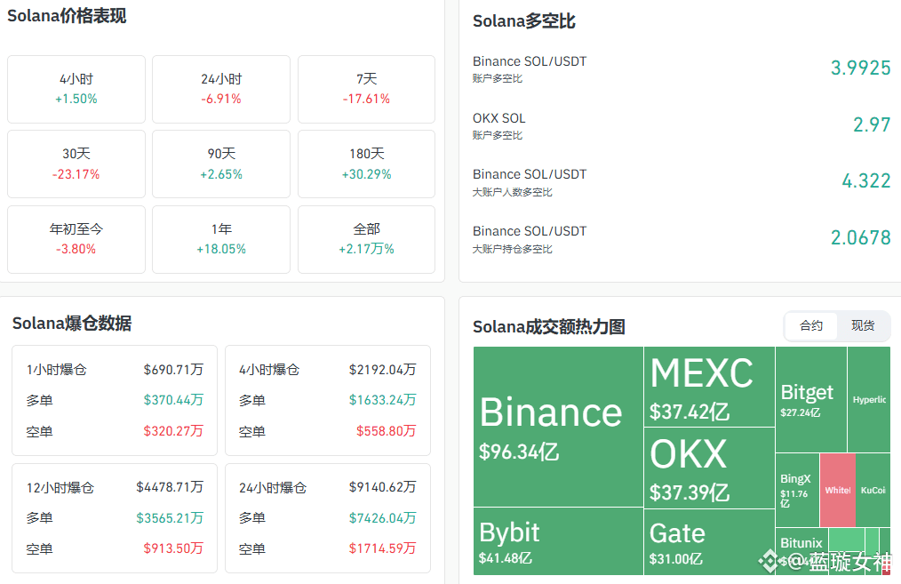Viewport: 901px width, 584px height.
Task: Open the OKX heatmap tile
Action: point(709,468)
